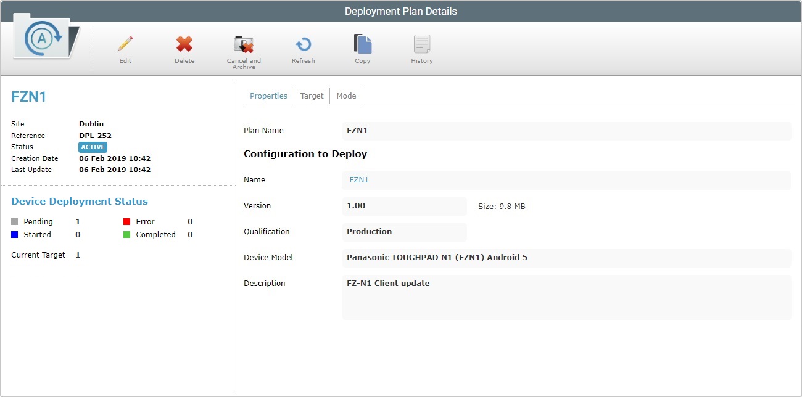Screen dimensions: 802x397
Task: Select the Properties tab
Action: (268, 96)
